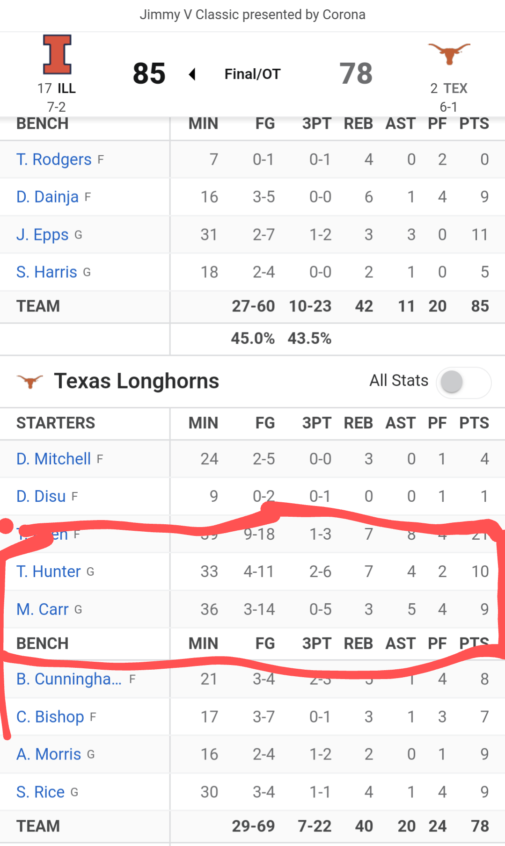Click the Illinois logo icon
Image resolution: width=505 pixels, height=846 pixels.
pos(57,55)
